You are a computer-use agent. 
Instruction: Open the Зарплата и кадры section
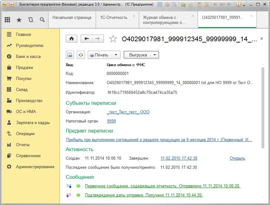click(30, 123)
